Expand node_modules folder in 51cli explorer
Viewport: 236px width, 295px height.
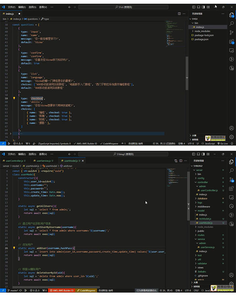[202, 31]
